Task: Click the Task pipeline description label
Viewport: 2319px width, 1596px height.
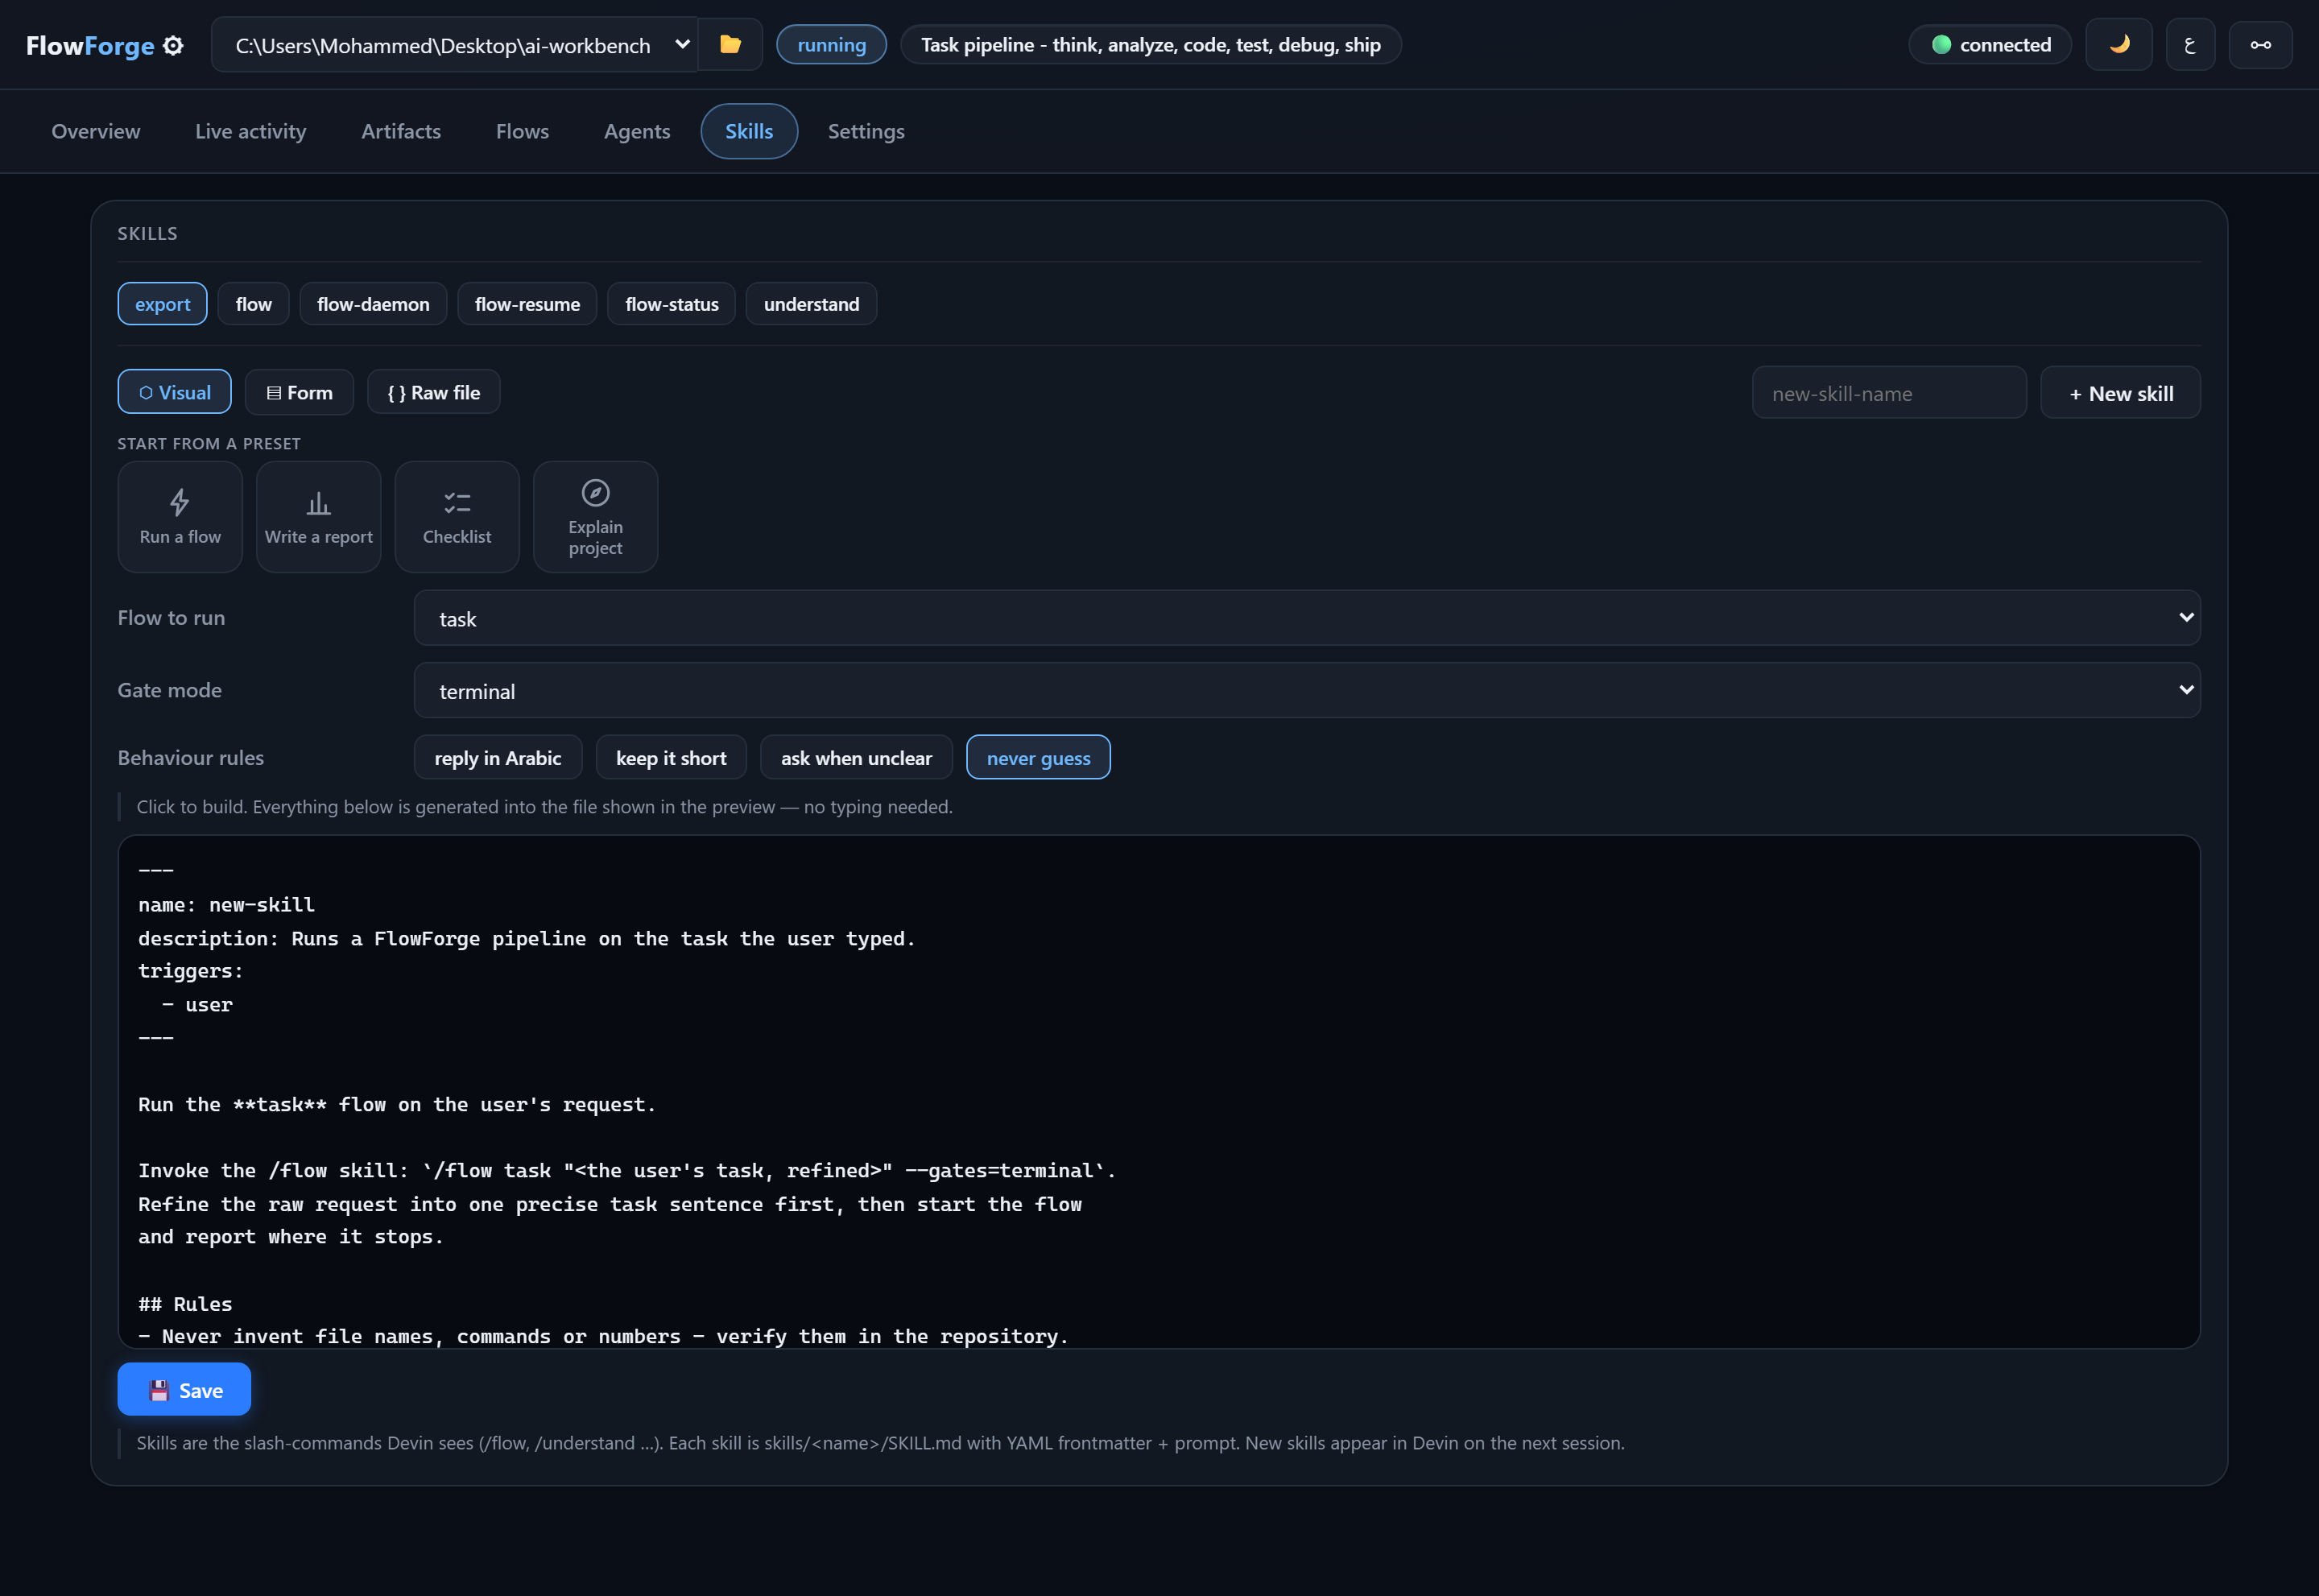Action: pos(1150,44)
